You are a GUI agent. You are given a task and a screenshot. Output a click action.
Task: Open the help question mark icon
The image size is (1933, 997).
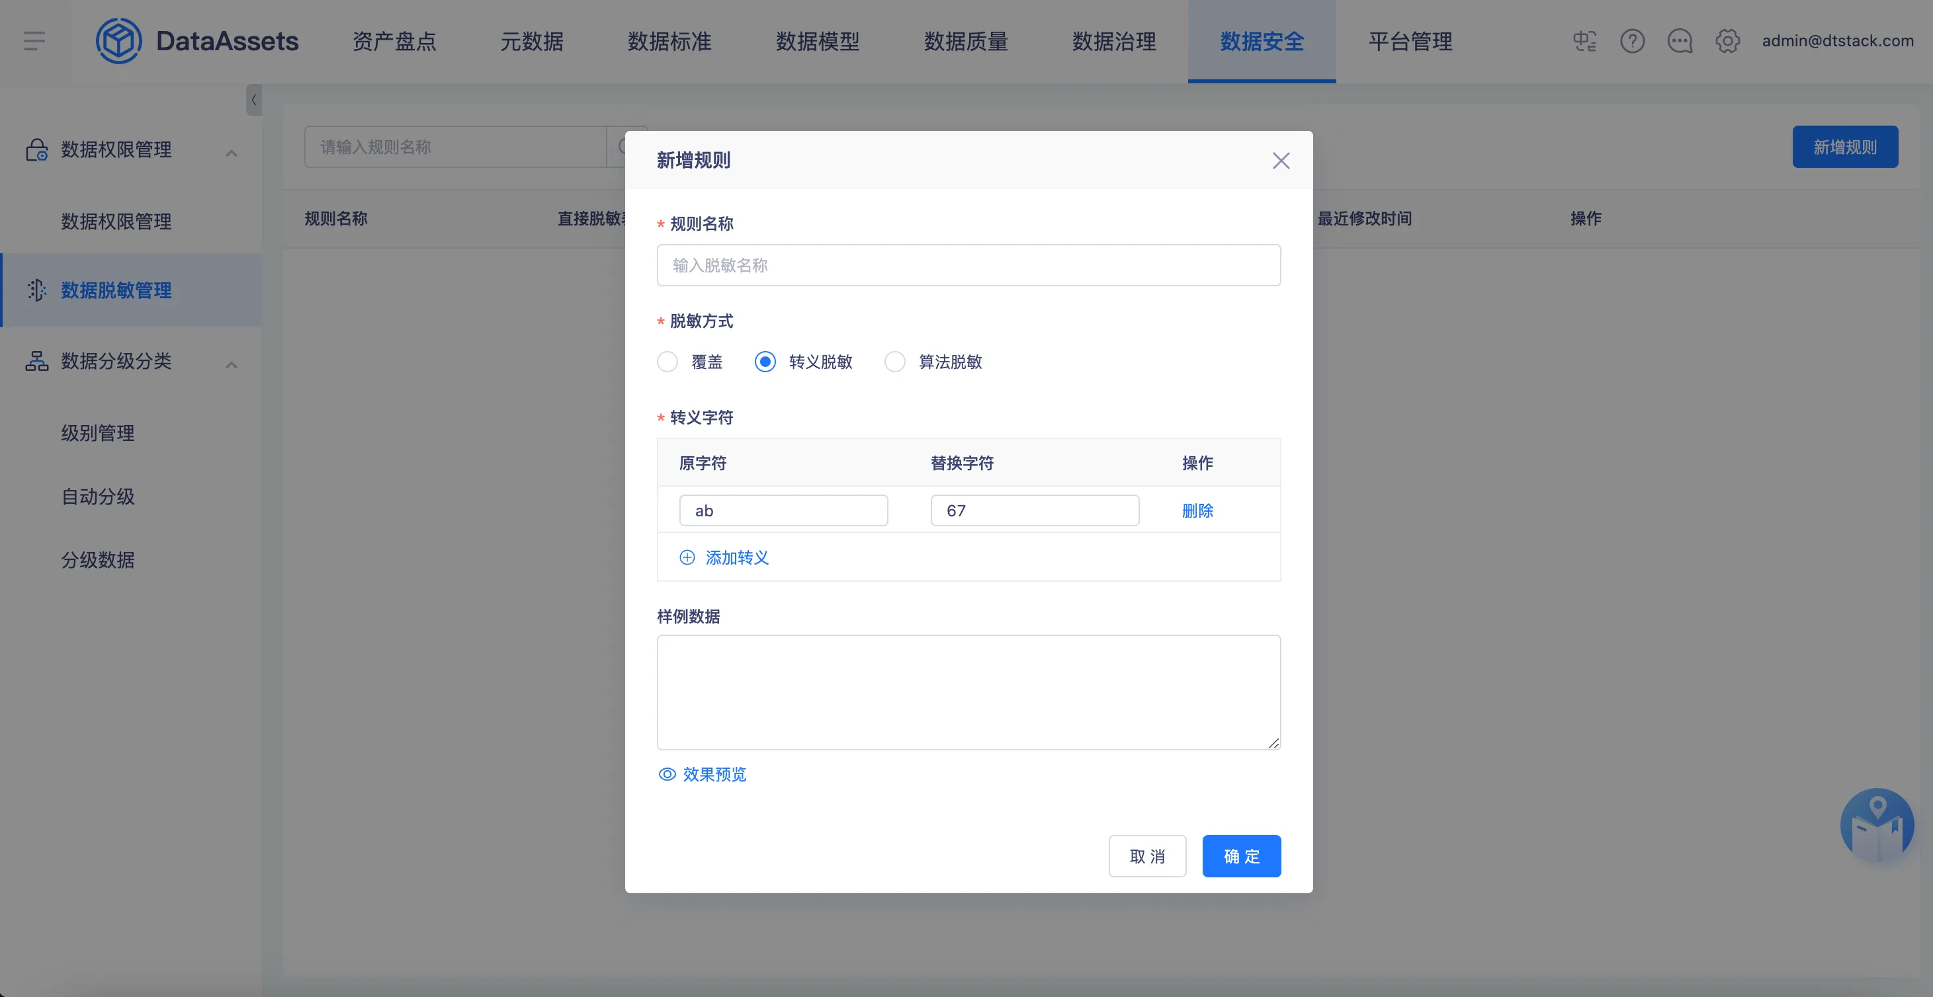(x=1632, y=40)
